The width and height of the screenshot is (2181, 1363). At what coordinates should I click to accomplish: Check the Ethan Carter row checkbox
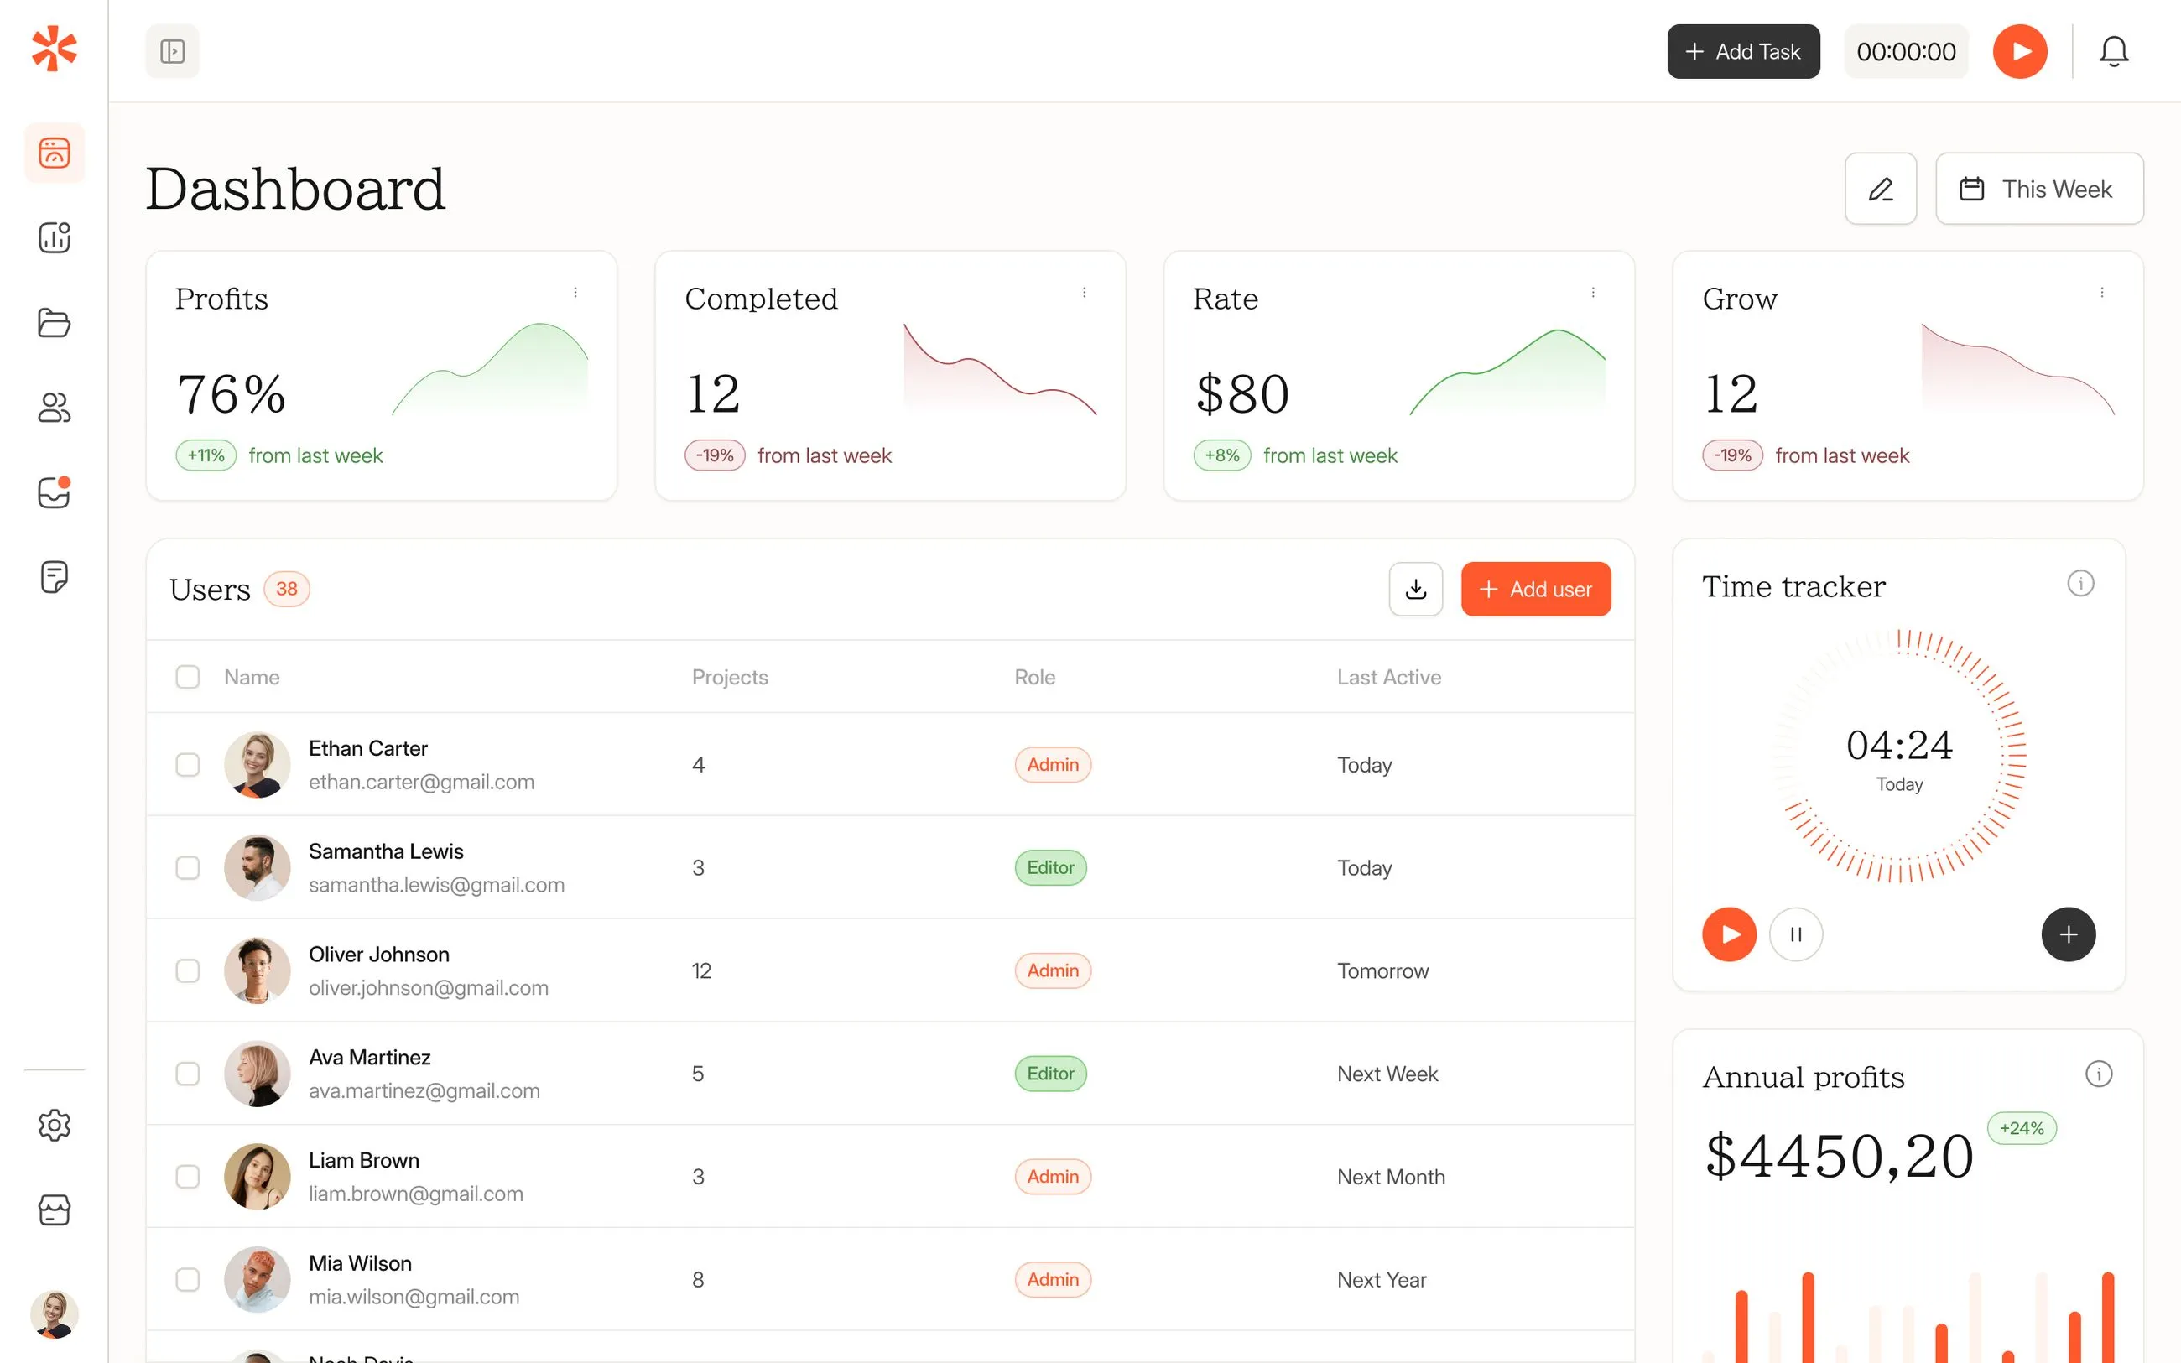click(187, 764)
